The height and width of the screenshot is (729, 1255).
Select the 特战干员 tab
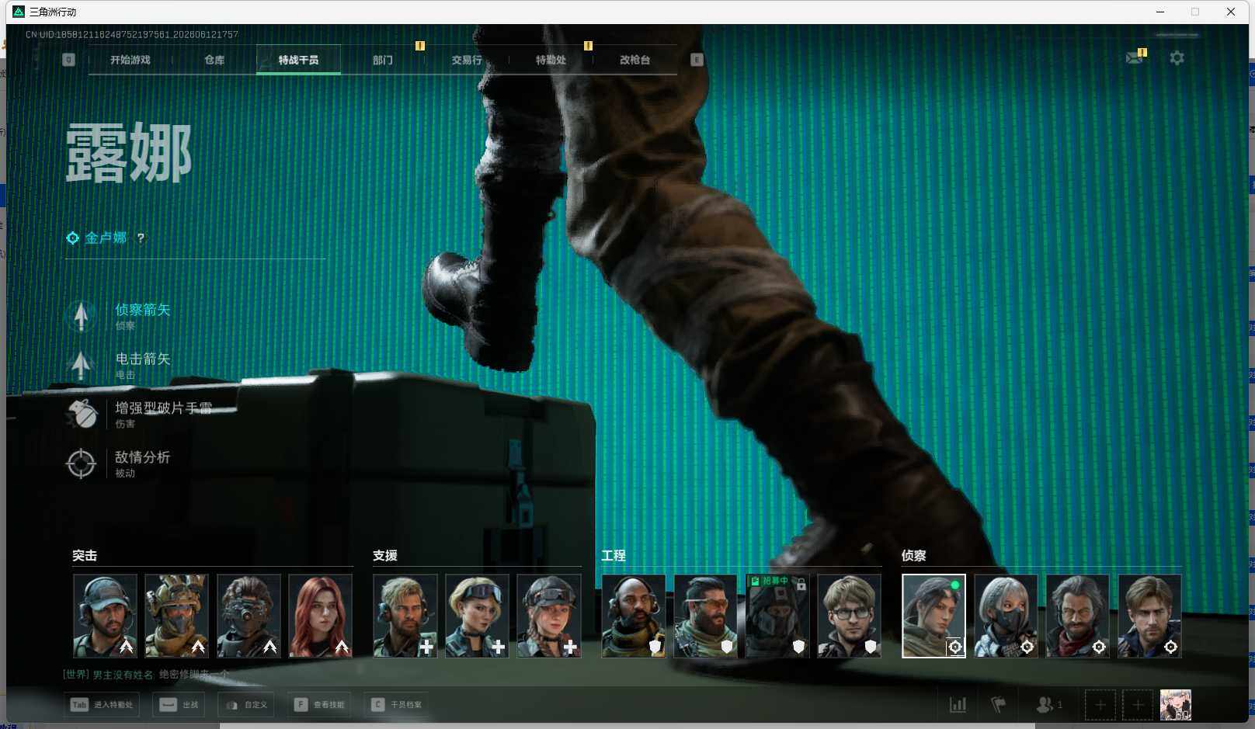click(298, 60)
